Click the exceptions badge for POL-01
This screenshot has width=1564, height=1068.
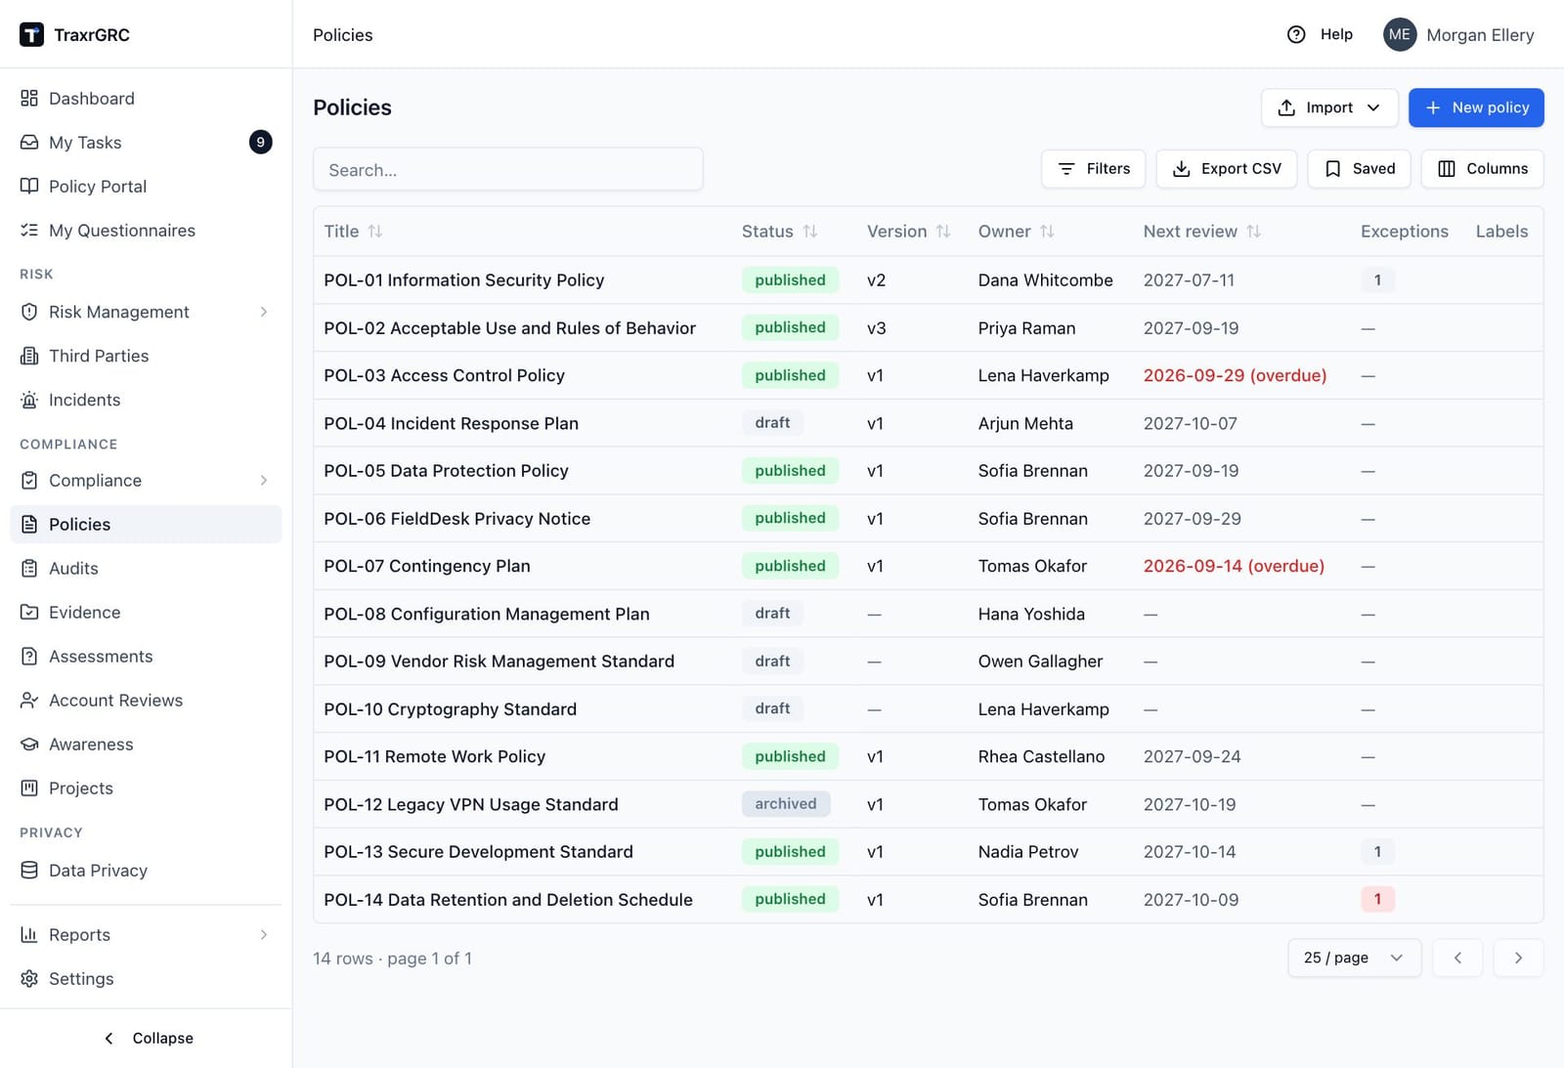click(x=1377, y=279)
